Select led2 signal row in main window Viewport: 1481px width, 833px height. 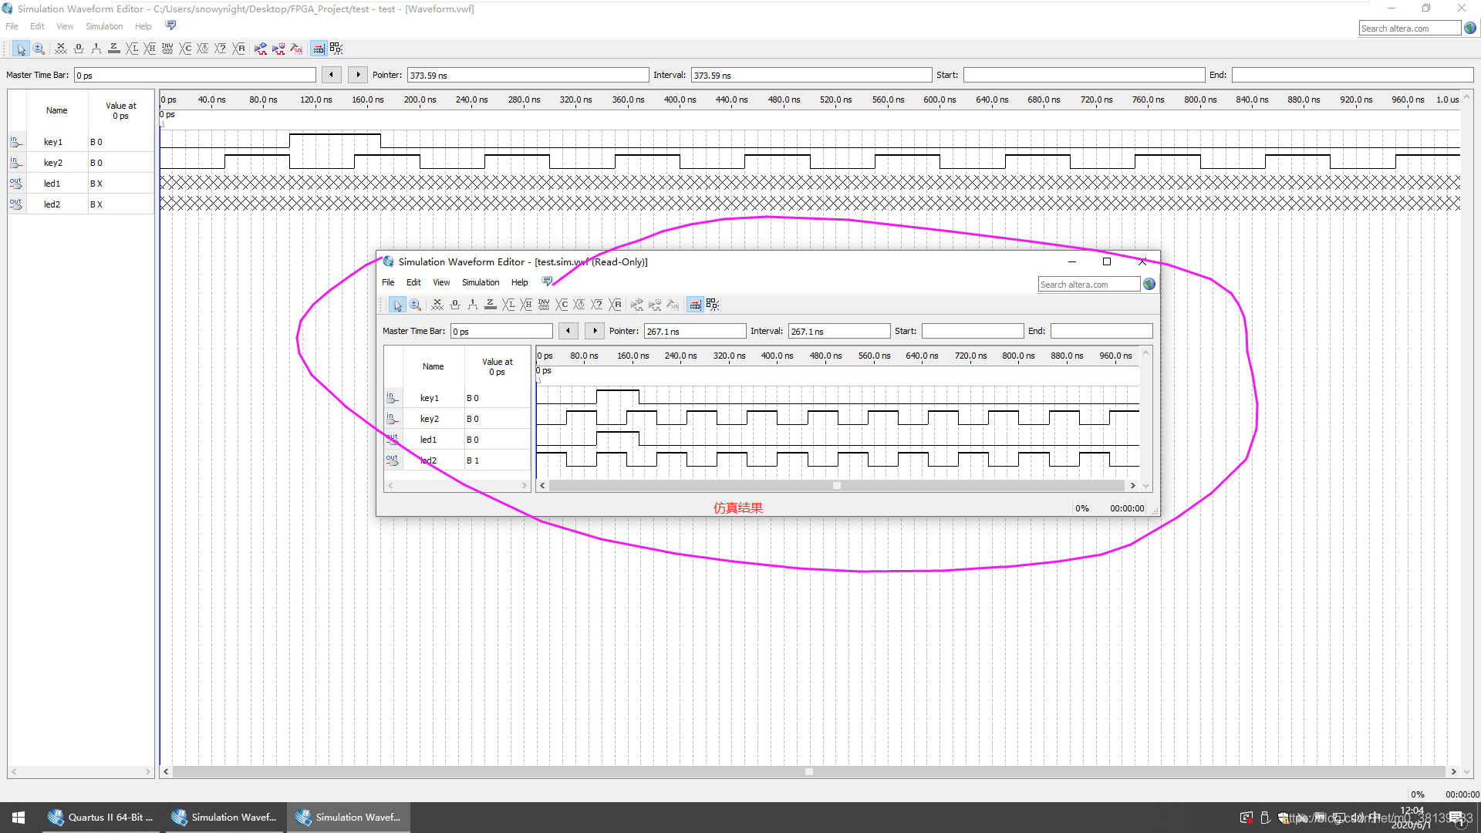(x=52, y=204)
